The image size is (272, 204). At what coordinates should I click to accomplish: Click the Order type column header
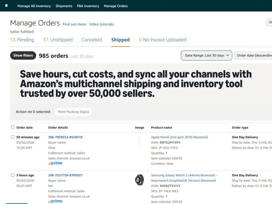click(x=240, y=128)
